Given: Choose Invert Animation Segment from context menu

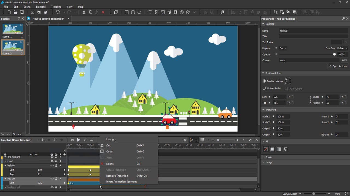Looking at the screenshot, I should point(121,182).
